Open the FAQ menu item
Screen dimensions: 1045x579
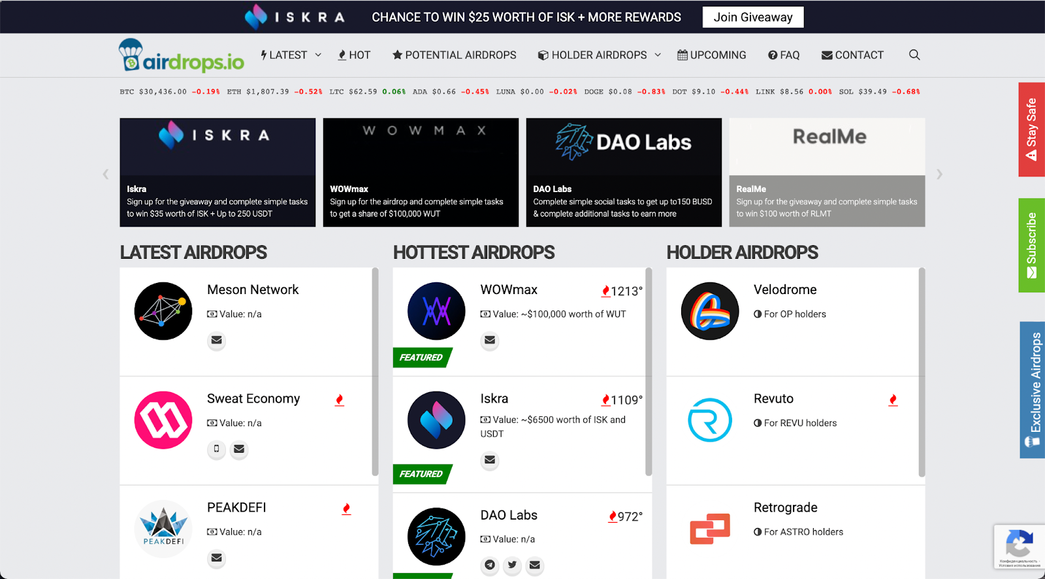pyautogui.click(x=784, y=55)
